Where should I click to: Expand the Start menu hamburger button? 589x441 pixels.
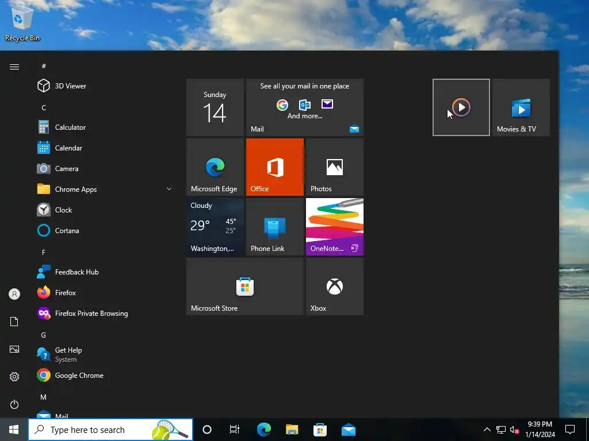pyautogui.click(x=14, y=67)
